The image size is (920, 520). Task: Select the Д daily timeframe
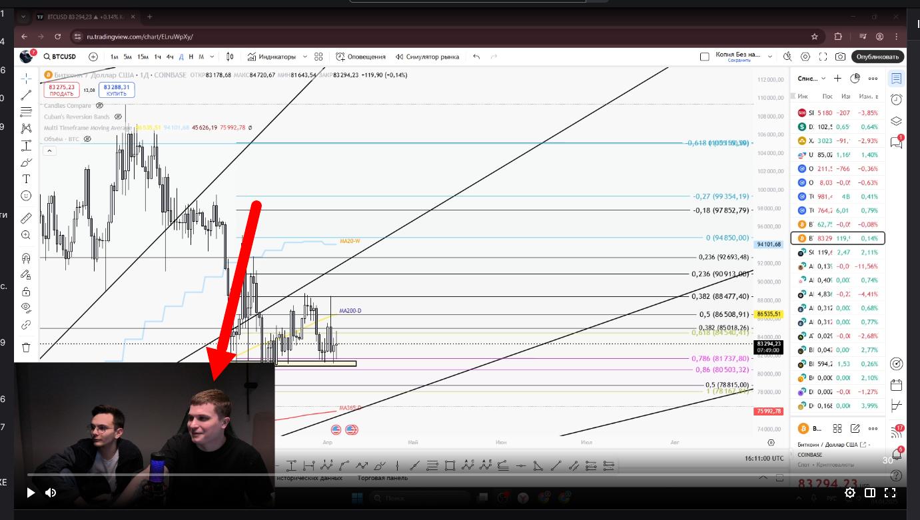[x=182, y=57]
